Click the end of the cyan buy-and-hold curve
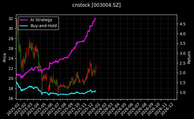Viewport: 194px width, 119px height. (x=96, y=91)
